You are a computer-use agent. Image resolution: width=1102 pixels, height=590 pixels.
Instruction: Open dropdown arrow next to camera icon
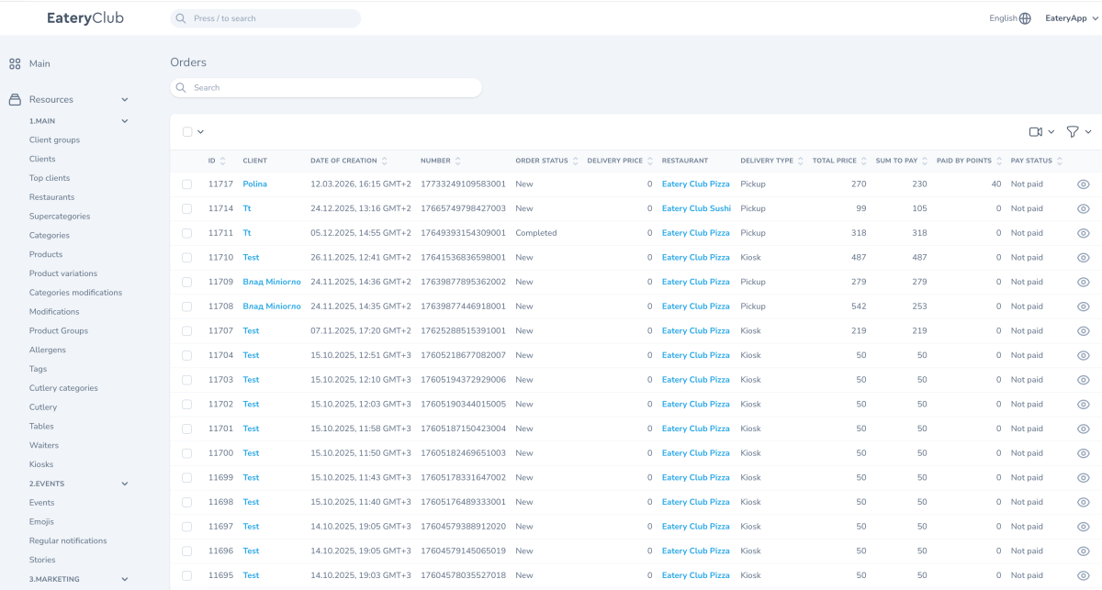[1051, 132]
